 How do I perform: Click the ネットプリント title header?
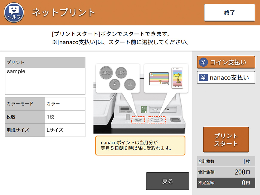click(x=63, y=13)
